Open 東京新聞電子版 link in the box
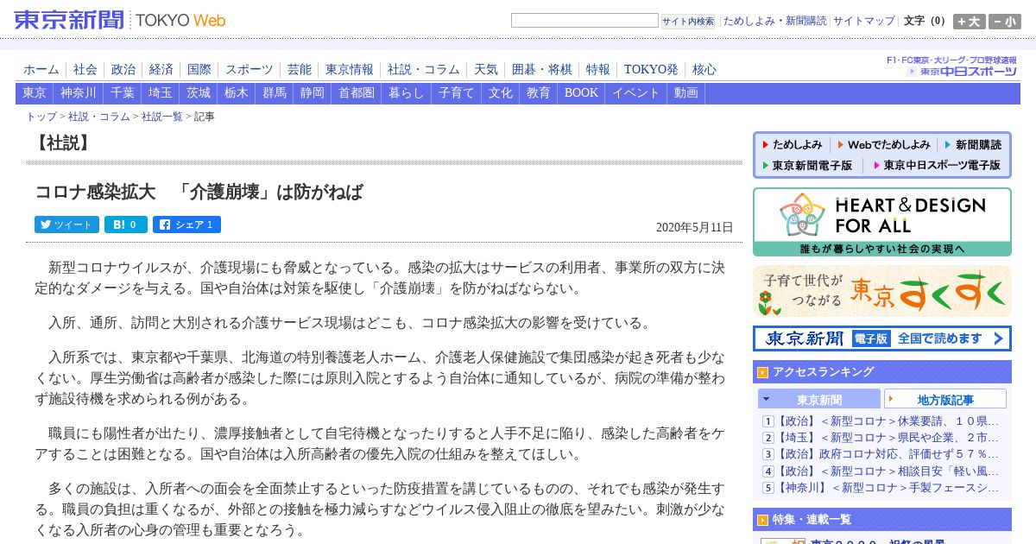 pyautogui.click(x=806, y=165)
